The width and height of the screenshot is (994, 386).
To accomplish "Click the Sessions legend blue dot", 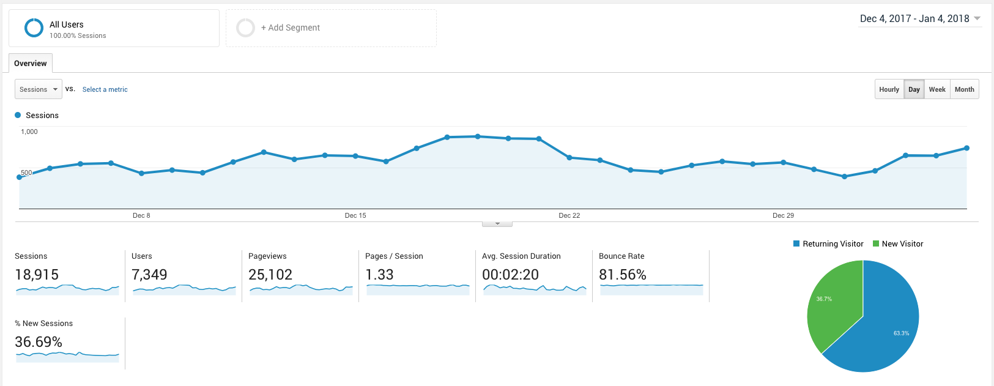I will [x=18, y=115].
